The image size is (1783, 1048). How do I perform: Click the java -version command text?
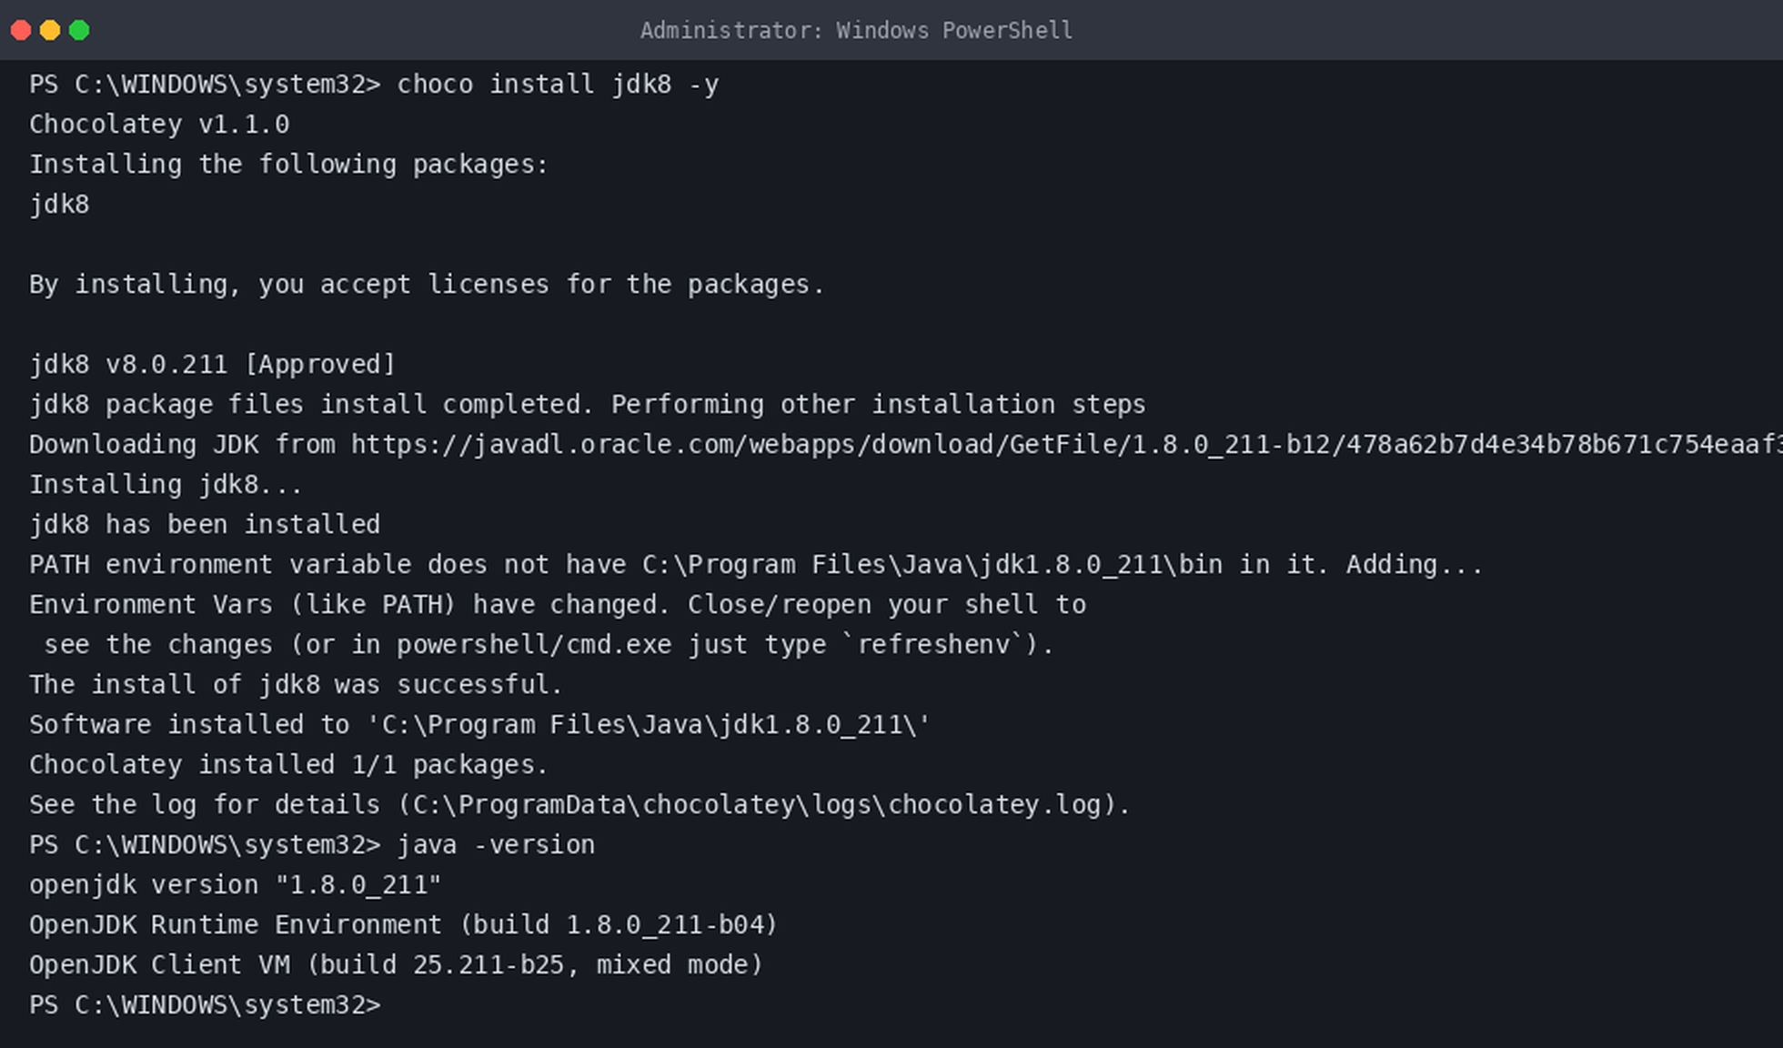(496, 845)
